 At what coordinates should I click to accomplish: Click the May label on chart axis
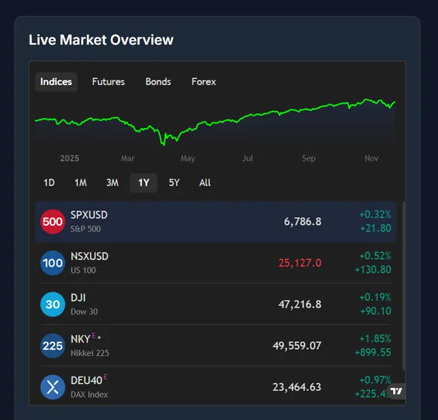pos(188,159)
